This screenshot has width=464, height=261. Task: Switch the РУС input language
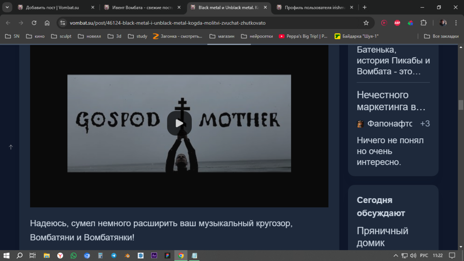(424, 256)
